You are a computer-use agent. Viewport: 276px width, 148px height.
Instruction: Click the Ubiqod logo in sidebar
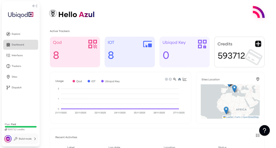pos(21,15)
